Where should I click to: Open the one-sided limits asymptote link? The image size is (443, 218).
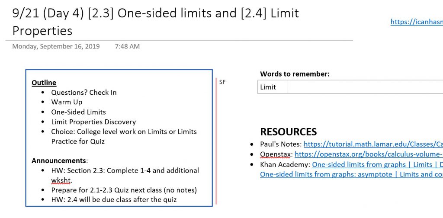tap(351, 174)
